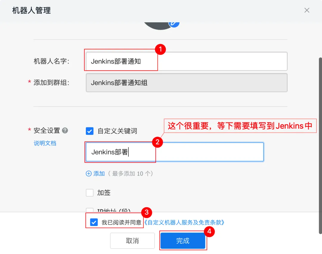Click the 完成 button

183,241
